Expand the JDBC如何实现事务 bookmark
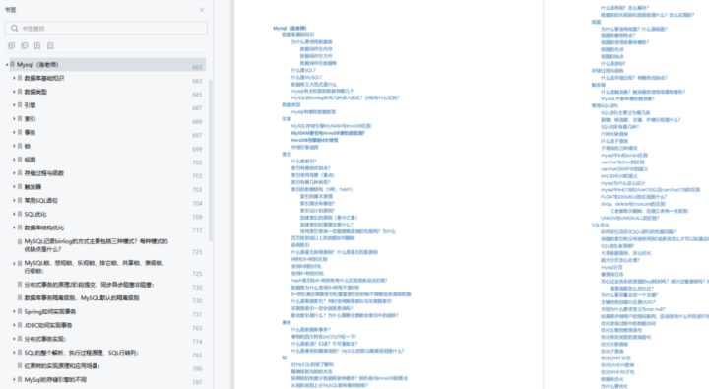Image resolution: width=709 pixels, height=389 pixels. click(x=14, y=325)
